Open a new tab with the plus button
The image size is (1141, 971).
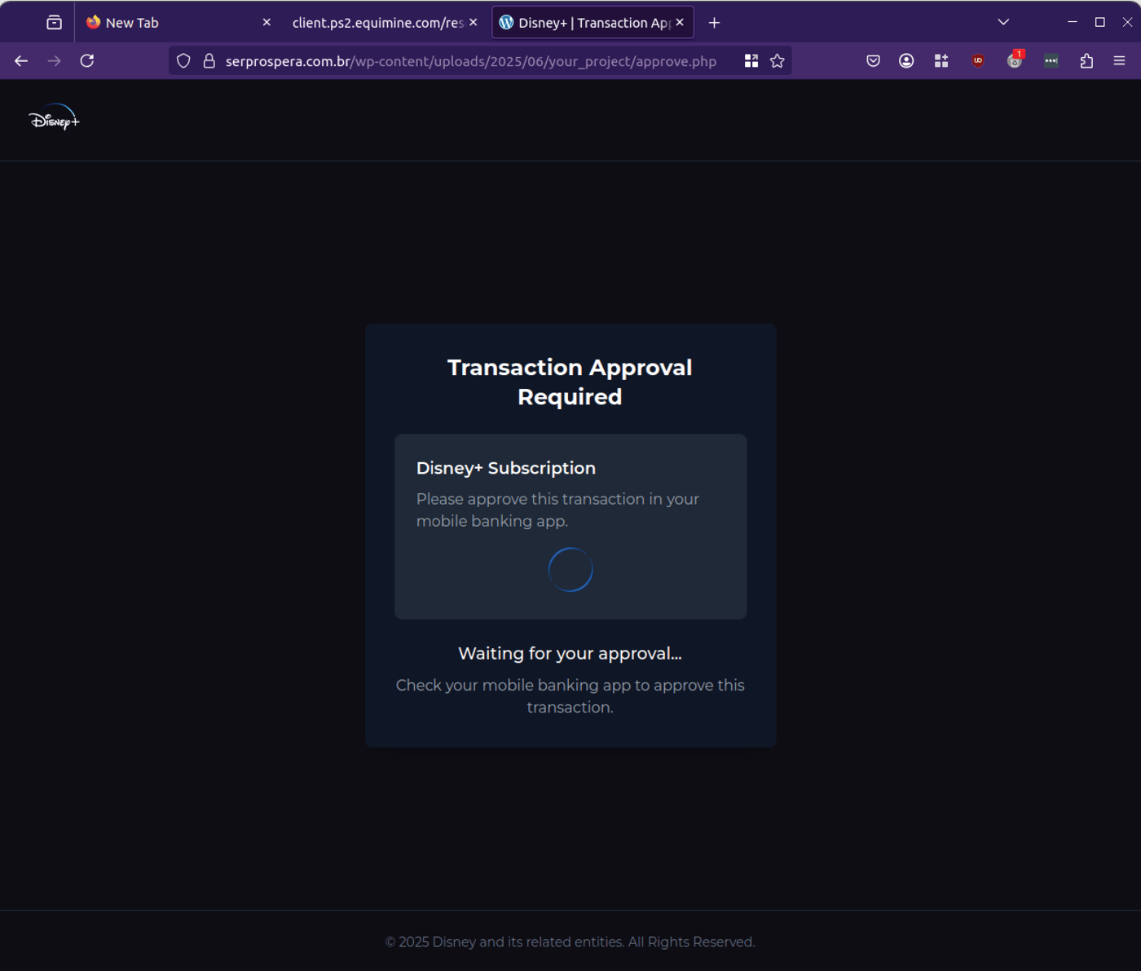(x=714, y=22)
